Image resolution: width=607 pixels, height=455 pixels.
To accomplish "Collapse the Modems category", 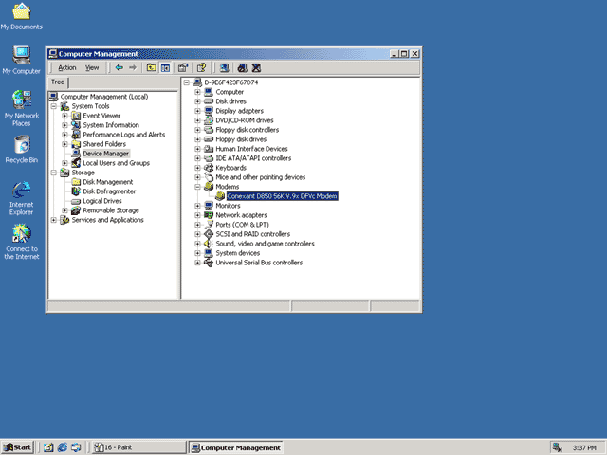I will pyautogui.click(x=198, y=187).
